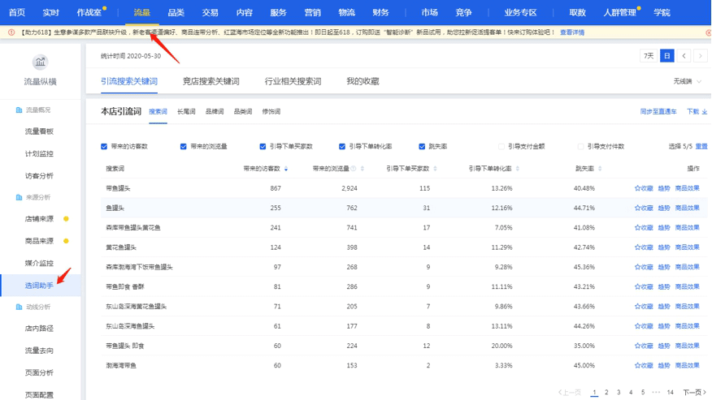712x400 pixels.
Task: Click the next date arrow button
Action: pos(701,56)
